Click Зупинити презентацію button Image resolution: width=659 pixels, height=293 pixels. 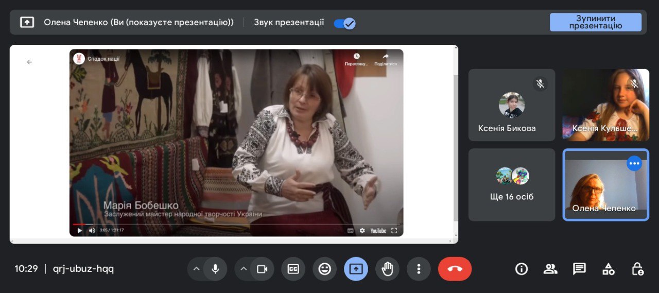tap(595, 22)
